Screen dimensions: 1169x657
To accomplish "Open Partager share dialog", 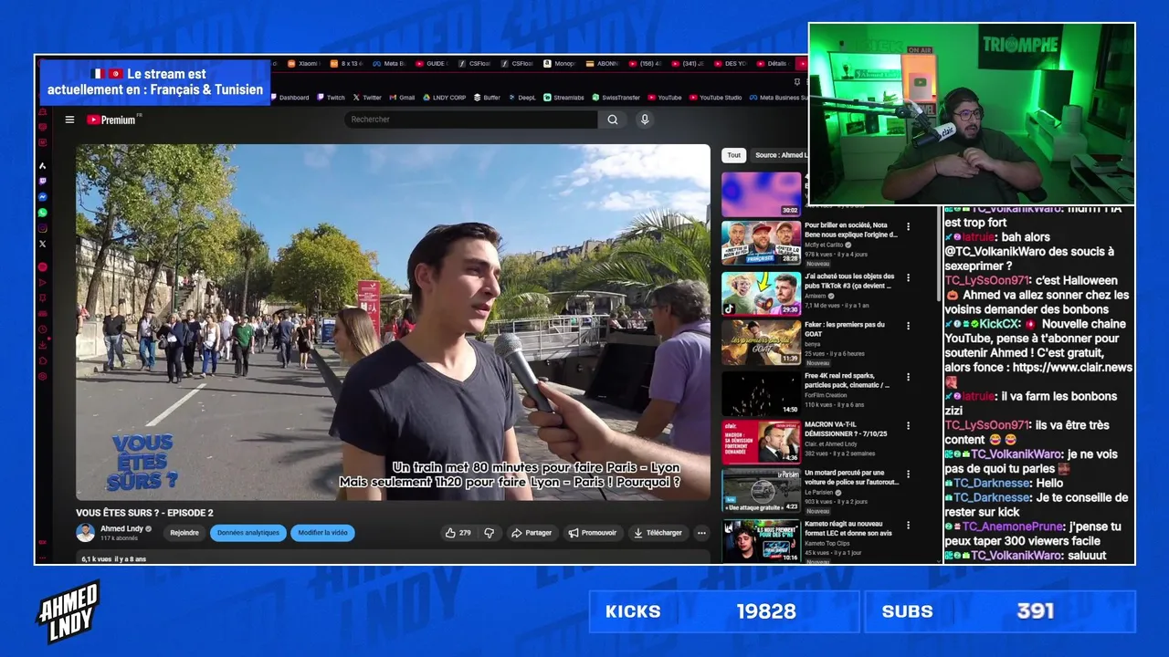I will click(532, 533).
